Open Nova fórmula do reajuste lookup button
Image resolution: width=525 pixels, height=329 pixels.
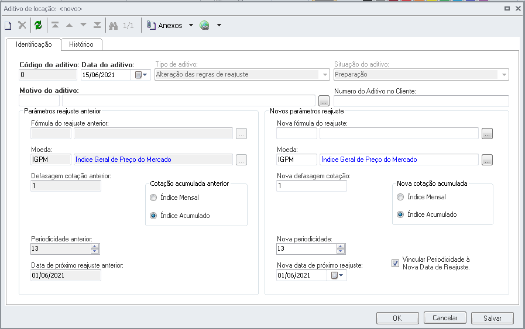(487, 133)
